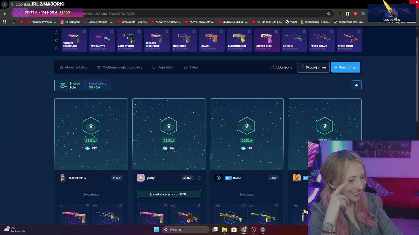The height and width of the screenshot is (235, 419).
Task: Click the emoji smiley next to patty's total
Action: 199,178
